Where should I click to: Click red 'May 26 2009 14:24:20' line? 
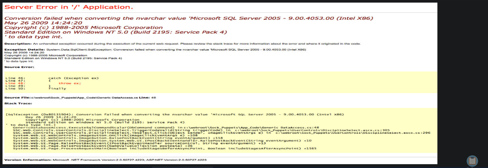43,23
